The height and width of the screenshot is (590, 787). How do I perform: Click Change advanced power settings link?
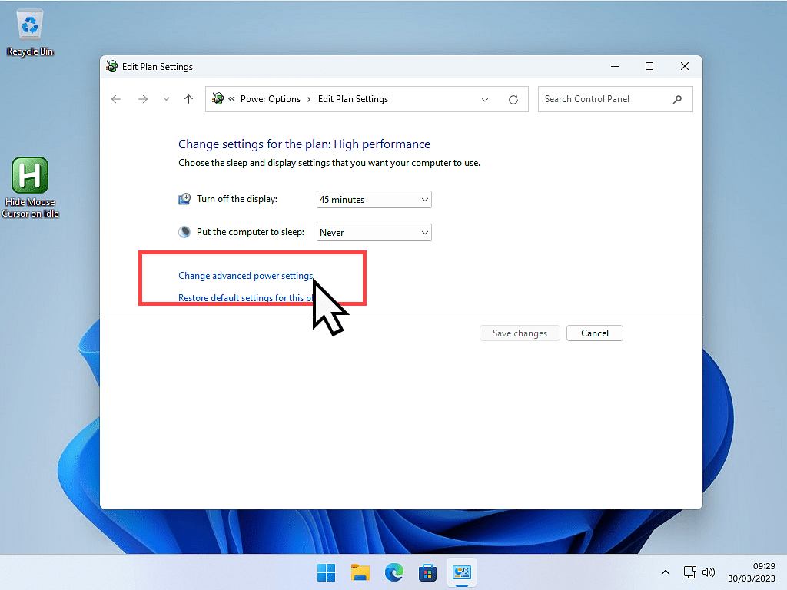[x=245, y=276]
